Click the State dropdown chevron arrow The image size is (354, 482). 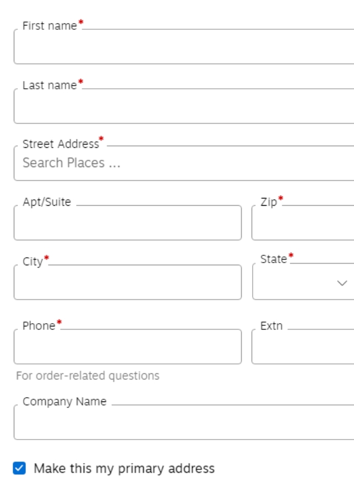(342, 283)
